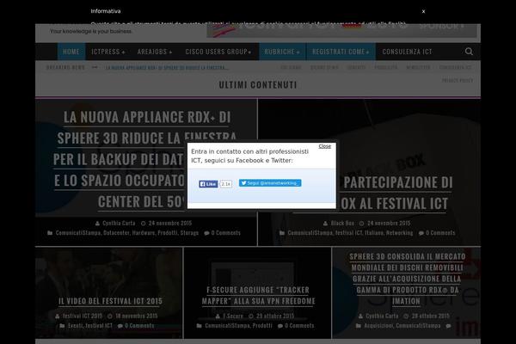Open Il video del Festival ICT 2015 article
The height and width of the screenshot is (344, 516).
(x=110, y=301)
